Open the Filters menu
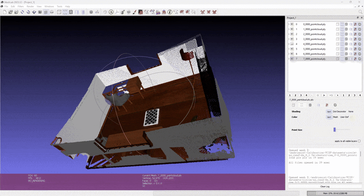This screenshot has width=364, height=196. click(21, 6)
